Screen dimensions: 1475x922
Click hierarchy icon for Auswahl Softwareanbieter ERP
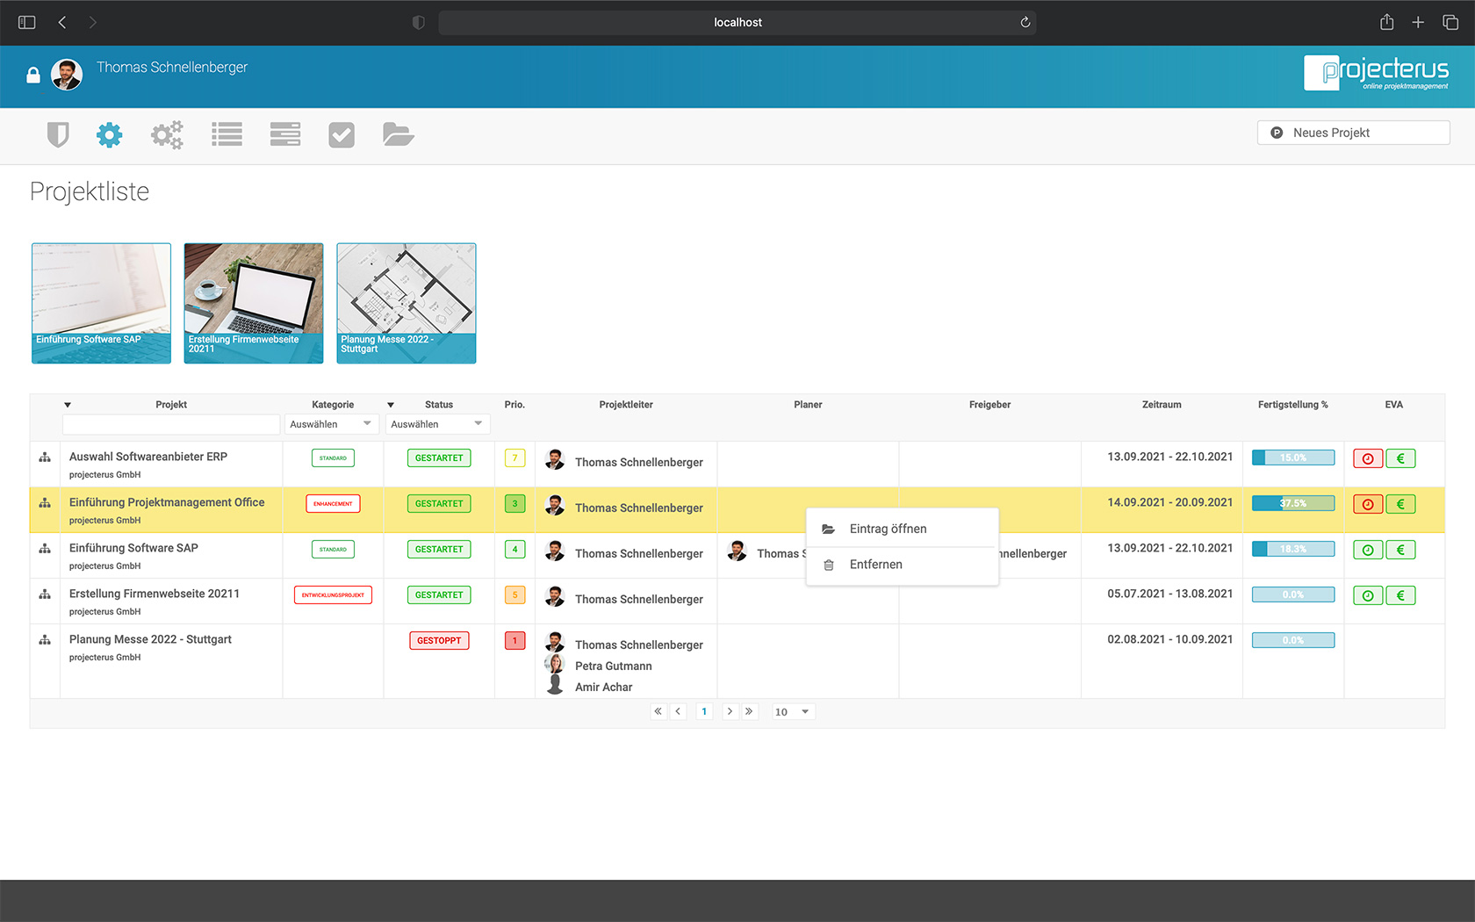tap(45, 457)
